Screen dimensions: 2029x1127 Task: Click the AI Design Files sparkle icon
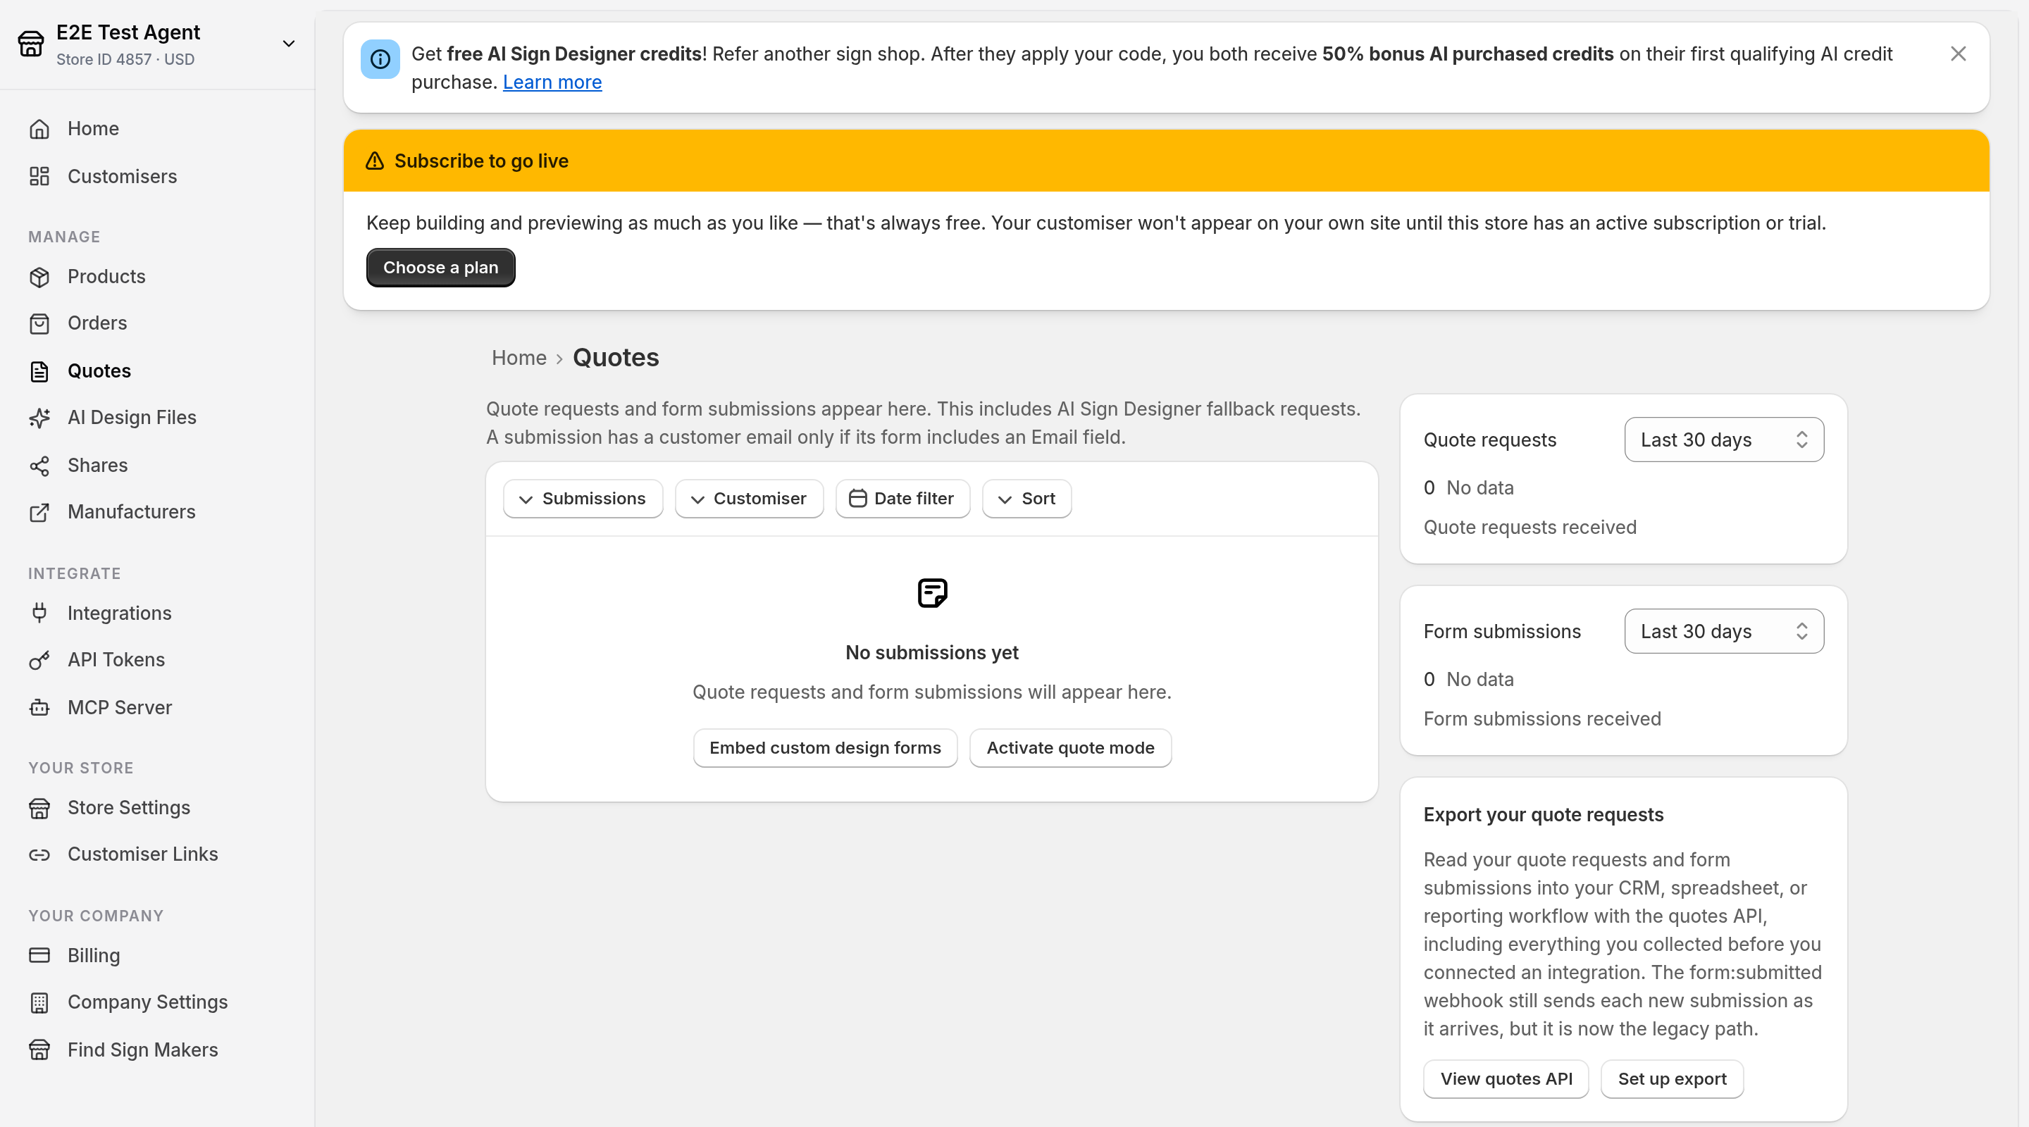click(39, 418)
